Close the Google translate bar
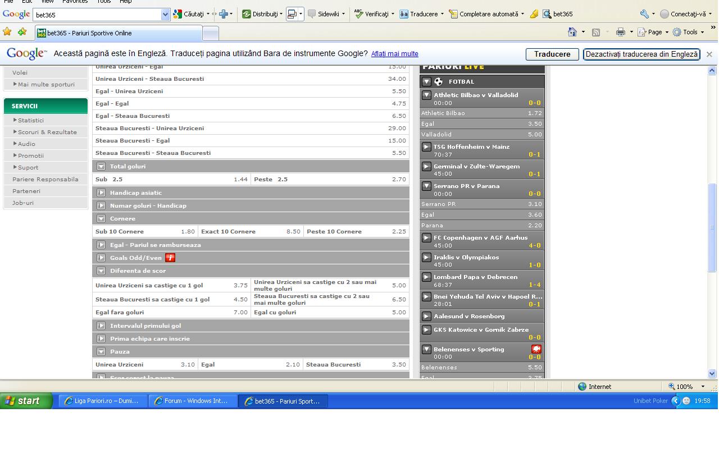The height and width of the screenshot is (449, 719). tap(709, 54)
